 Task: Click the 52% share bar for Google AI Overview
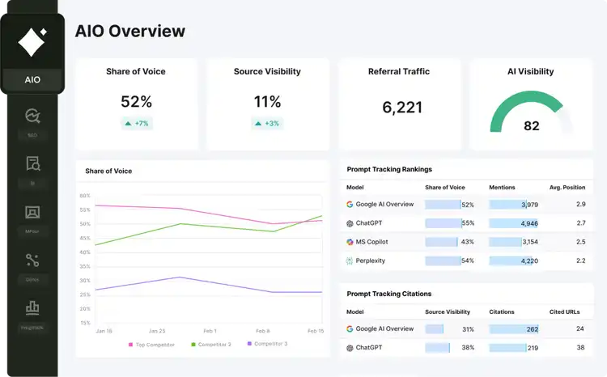click(x=443, y=205)
